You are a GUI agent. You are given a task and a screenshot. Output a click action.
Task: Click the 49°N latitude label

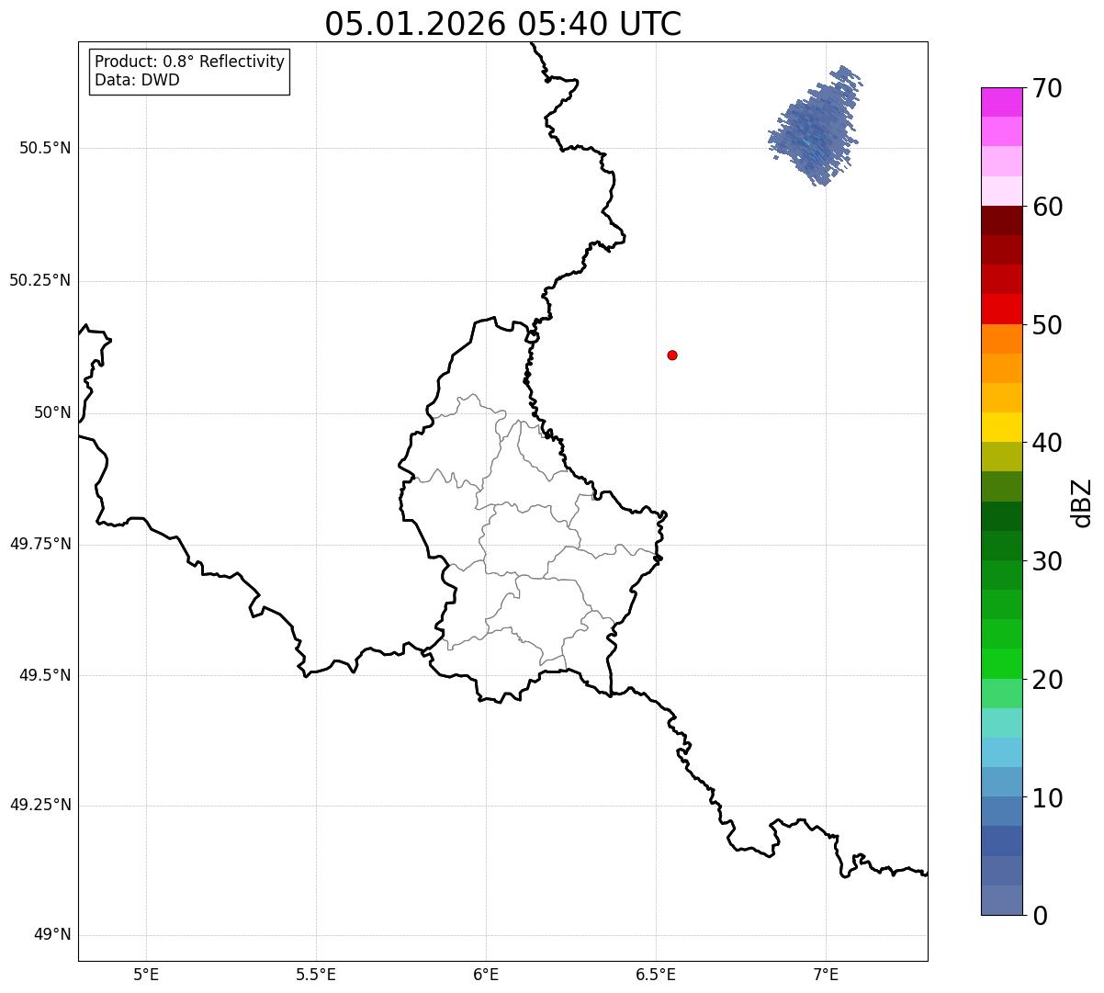point(52,935)
